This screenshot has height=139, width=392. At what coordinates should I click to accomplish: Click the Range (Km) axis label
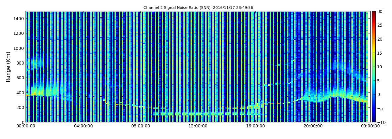tap(8, 66)
